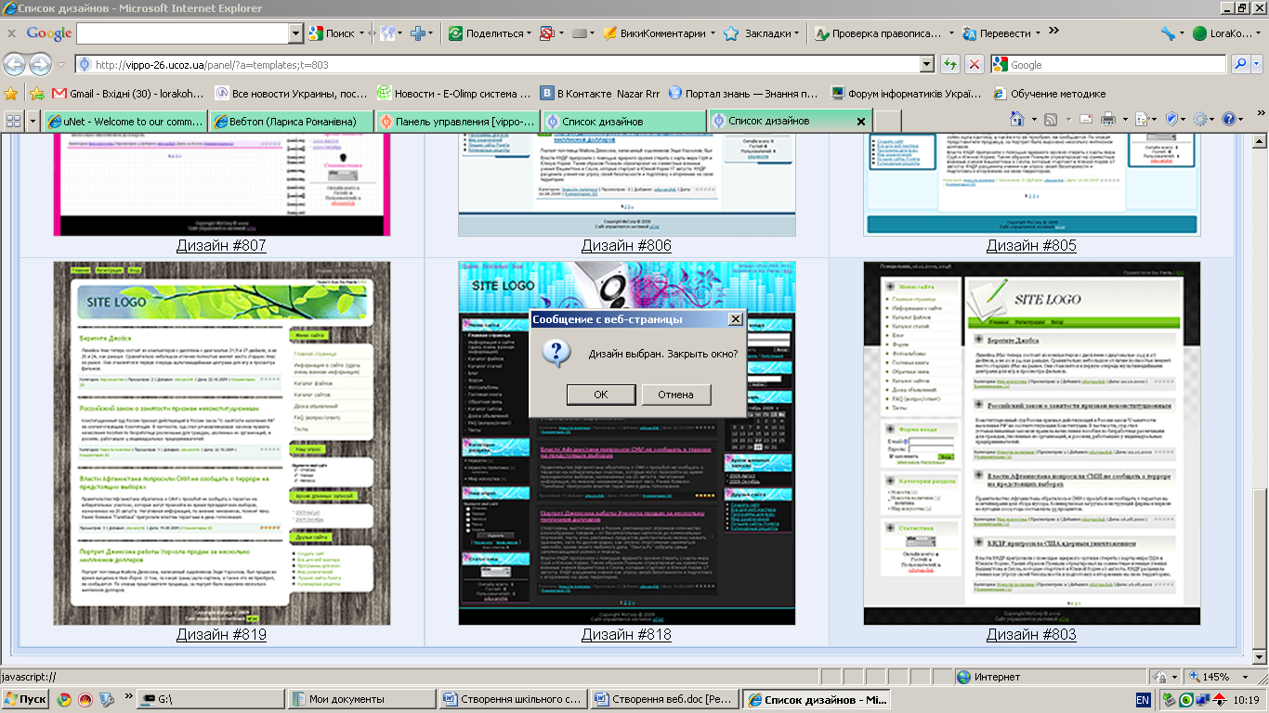Screen dimensions: 1269x713
Task: Open the Help question mark icon
Action: coord(1229,119)
